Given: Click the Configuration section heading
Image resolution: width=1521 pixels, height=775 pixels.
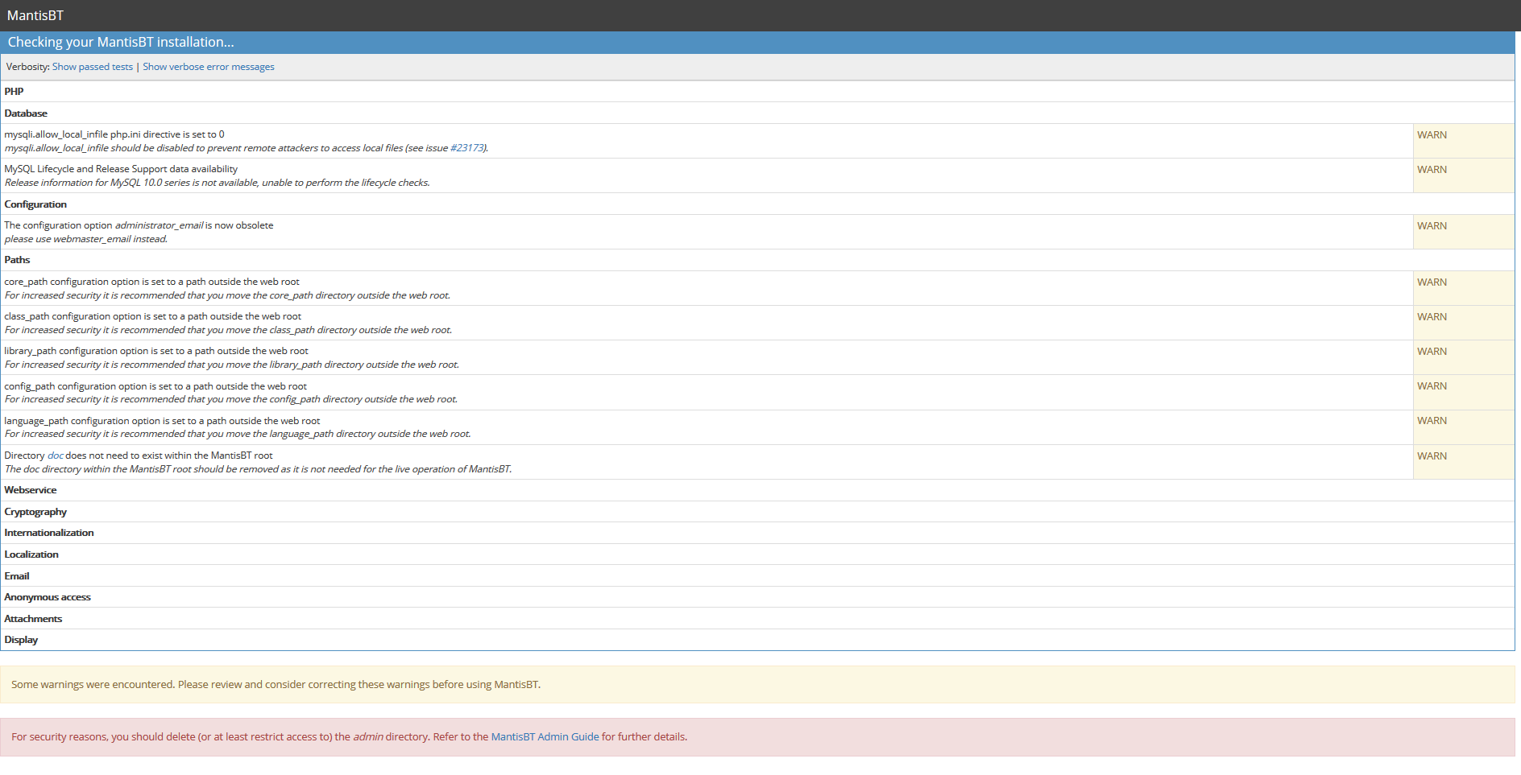Looking at the screenshot, I should (x=35, y=204).
